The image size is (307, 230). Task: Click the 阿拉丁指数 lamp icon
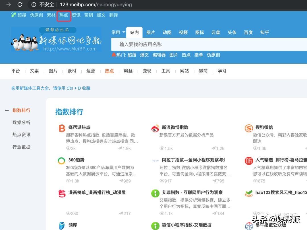coord(155,160)
